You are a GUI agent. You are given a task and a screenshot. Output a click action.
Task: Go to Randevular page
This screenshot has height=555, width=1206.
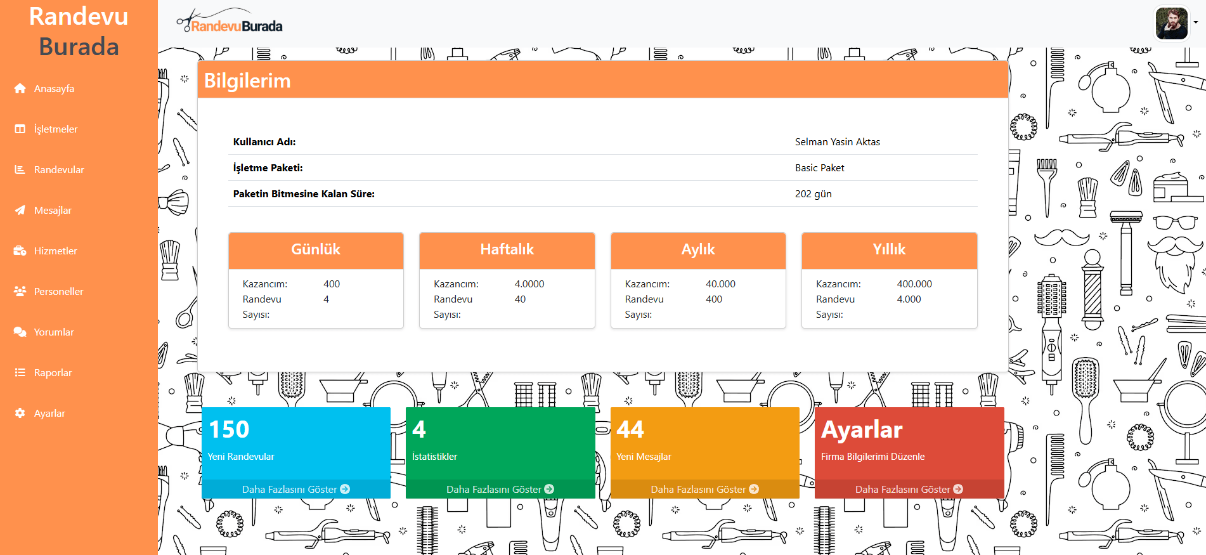pos(59,169)
